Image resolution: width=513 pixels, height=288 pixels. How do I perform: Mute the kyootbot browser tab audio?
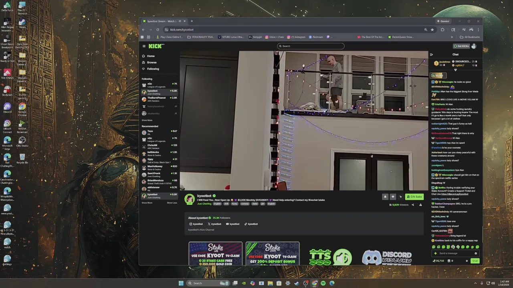point(180,21)
